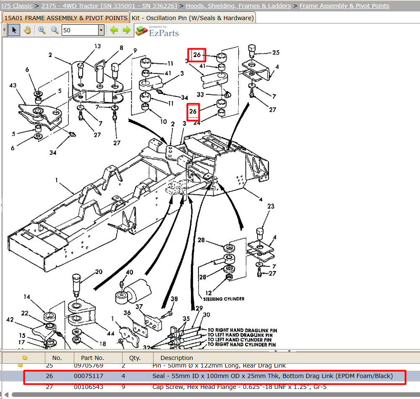This screenshot has height=399, width=420.
Task: Click callout number 25 in the diagram
Action: [x=276, y=52]
